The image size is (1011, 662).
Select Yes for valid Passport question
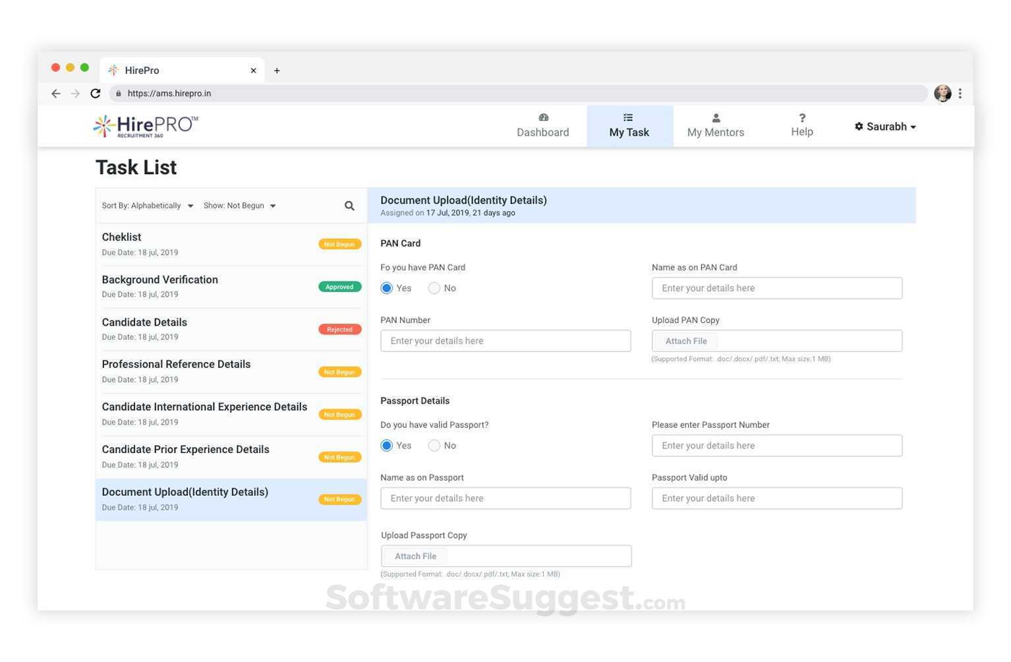387,445
